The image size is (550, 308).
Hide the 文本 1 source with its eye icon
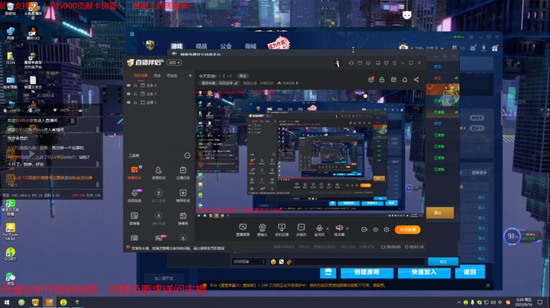coord(129,94)
